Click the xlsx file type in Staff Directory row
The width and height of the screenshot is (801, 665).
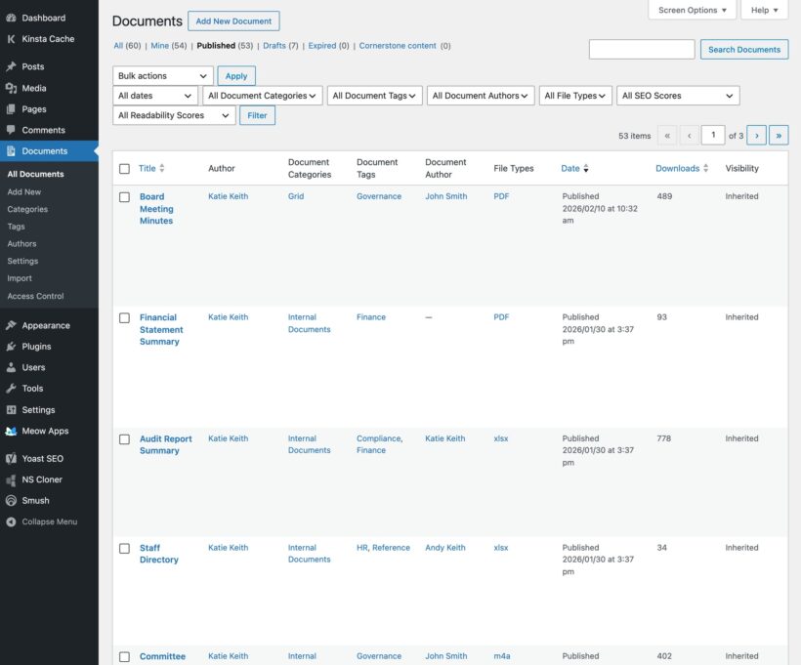click(x=500, y=548)
